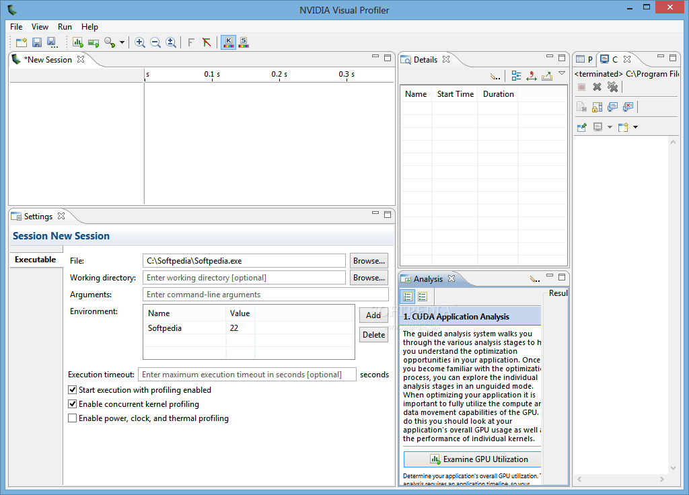Save the session via single floppy icon

point(37,42)
